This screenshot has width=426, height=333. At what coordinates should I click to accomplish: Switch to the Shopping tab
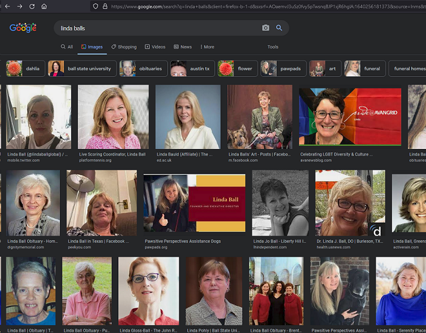pos(124,47)
